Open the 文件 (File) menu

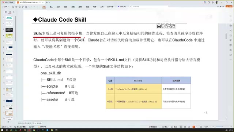point(5,7)
